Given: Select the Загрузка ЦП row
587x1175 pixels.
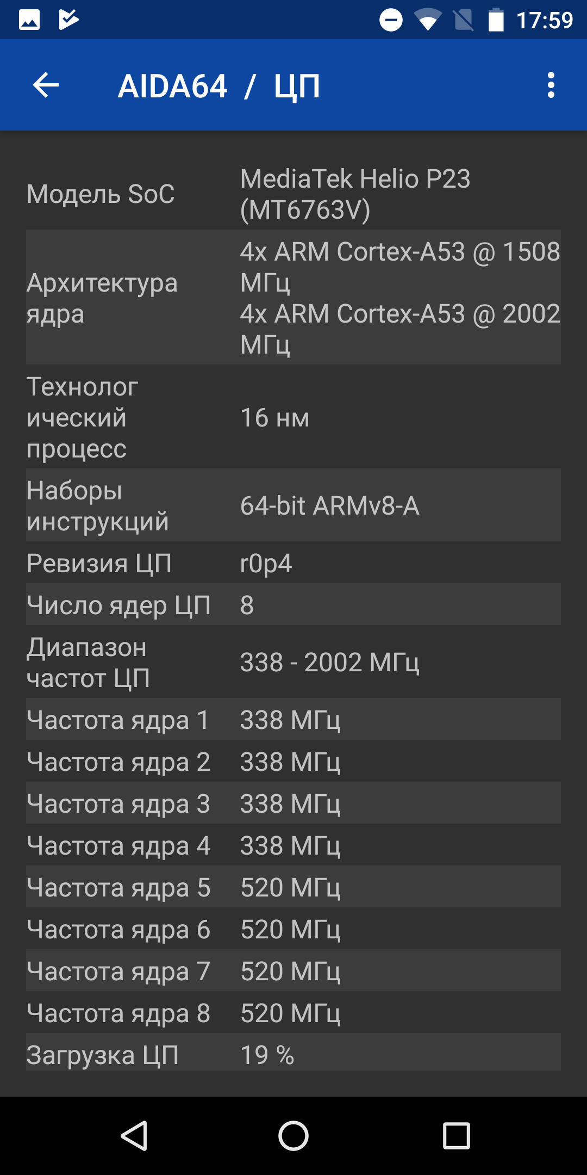Looking at the screenshot, I should 293,1054.
